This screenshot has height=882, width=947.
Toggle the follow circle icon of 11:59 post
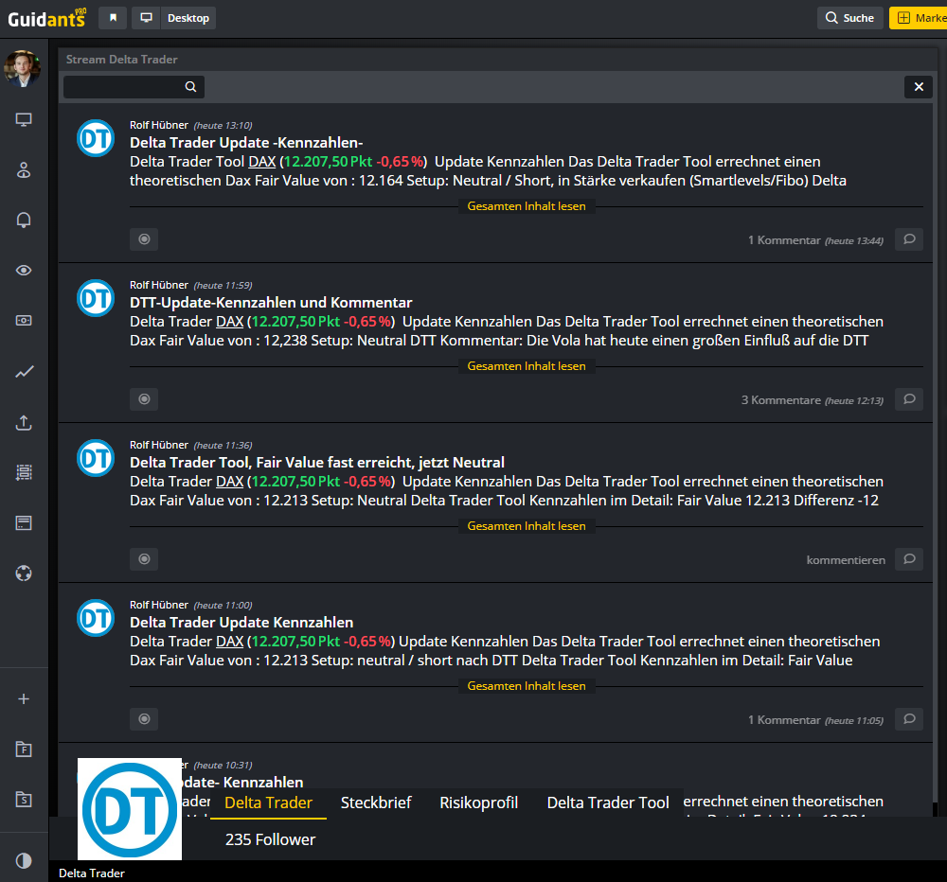tap(144, 399)
